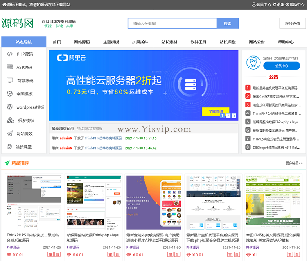The width and height of the screenshot is (307, 261).
Task: Open ThinkPHP仿华为商城源码 link from 13:51:15 record
Action: click(103, 138)
